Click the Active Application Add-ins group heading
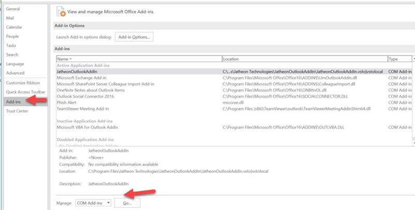The height and width of the screenshot is (210, 415). (x=83, y=66)
